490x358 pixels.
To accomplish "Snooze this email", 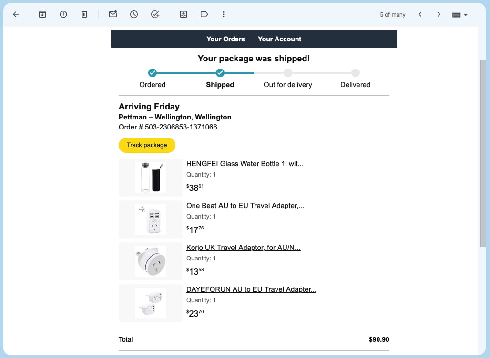I will (134, 14).
